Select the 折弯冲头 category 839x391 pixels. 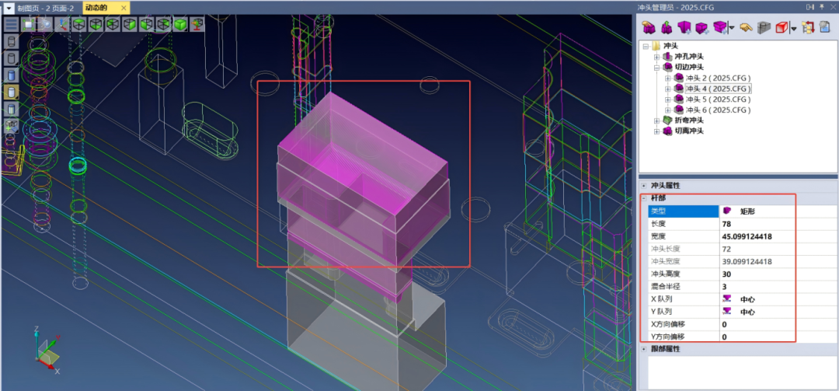[689, 120]
